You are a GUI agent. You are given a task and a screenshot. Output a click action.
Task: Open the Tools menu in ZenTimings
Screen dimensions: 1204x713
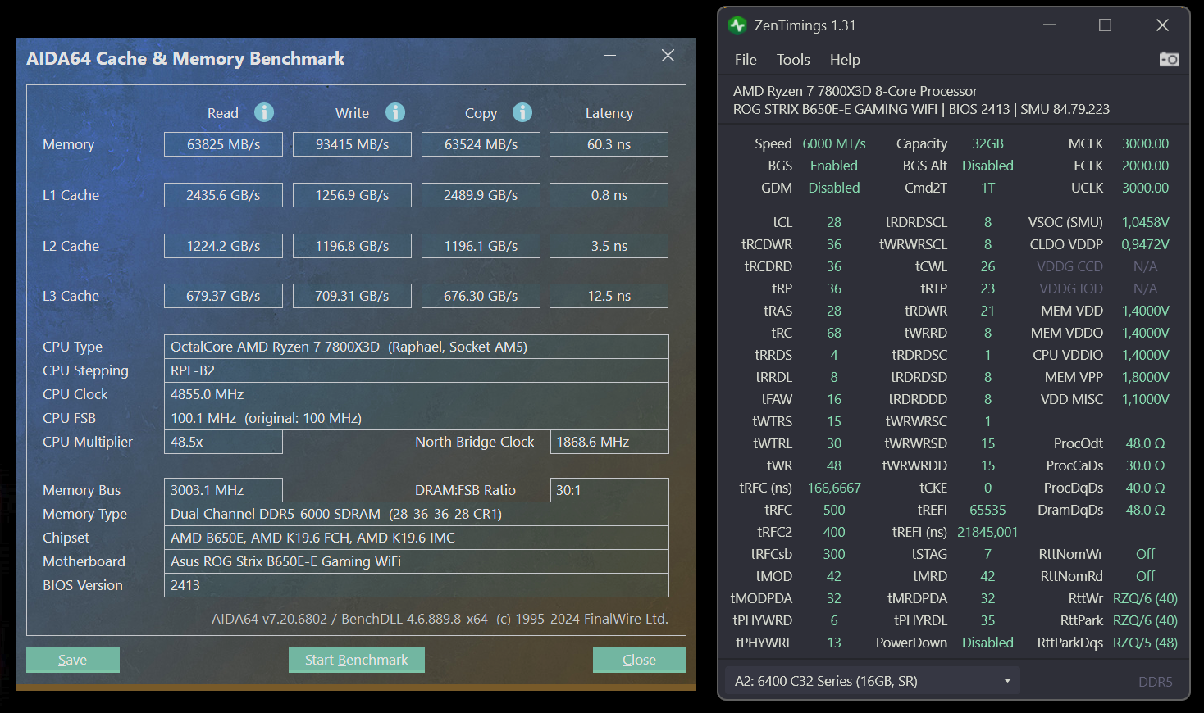793,60
